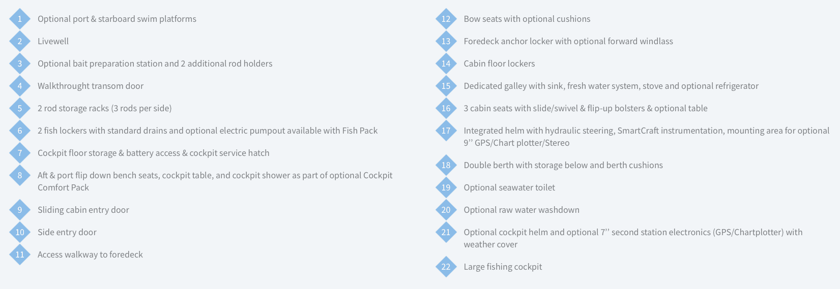This screenshot has width=840, height=289.
Task: Select the number 2 Livewell diamond
Action: [20, 41]
